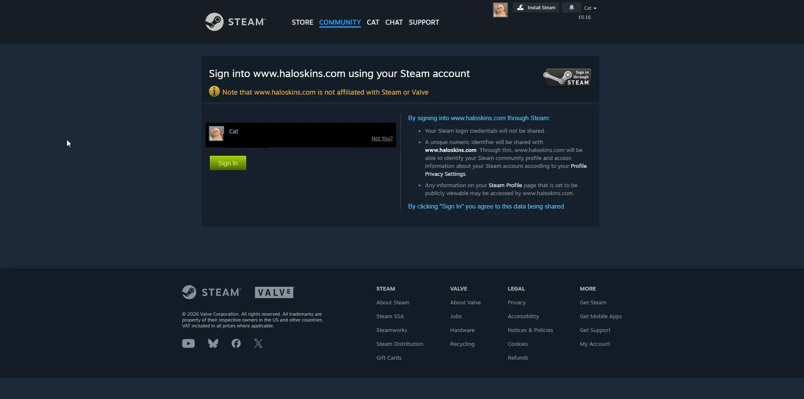Open the COMMUNITY menu

click(340, 22)
